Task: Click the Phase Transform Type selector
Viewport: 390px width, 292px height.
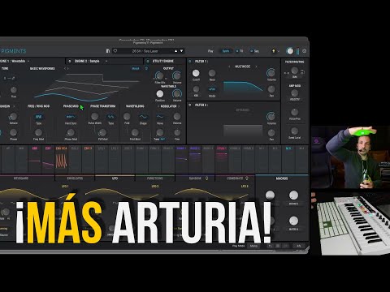Action: (x=110, y=117)
